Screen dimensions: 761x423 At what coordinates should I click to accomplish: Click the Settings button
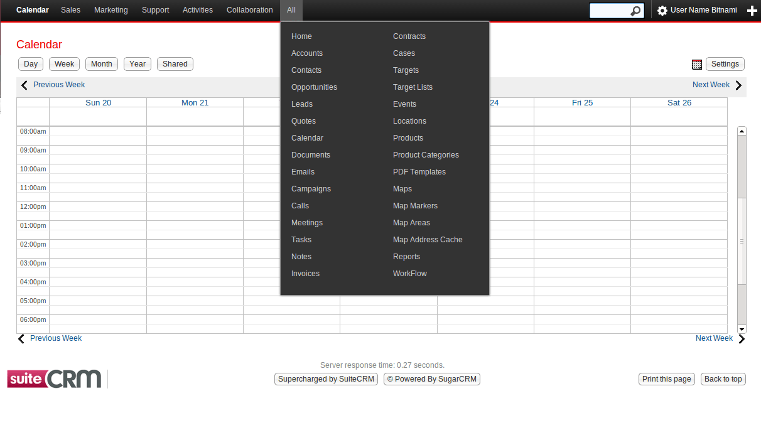point(725,64)
